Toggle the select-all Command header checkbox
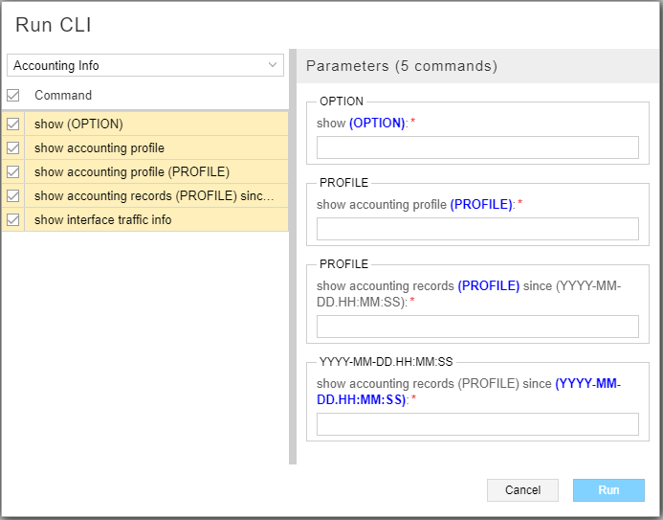The width and height of the screenshot is (663, 520). pos(13,95)
